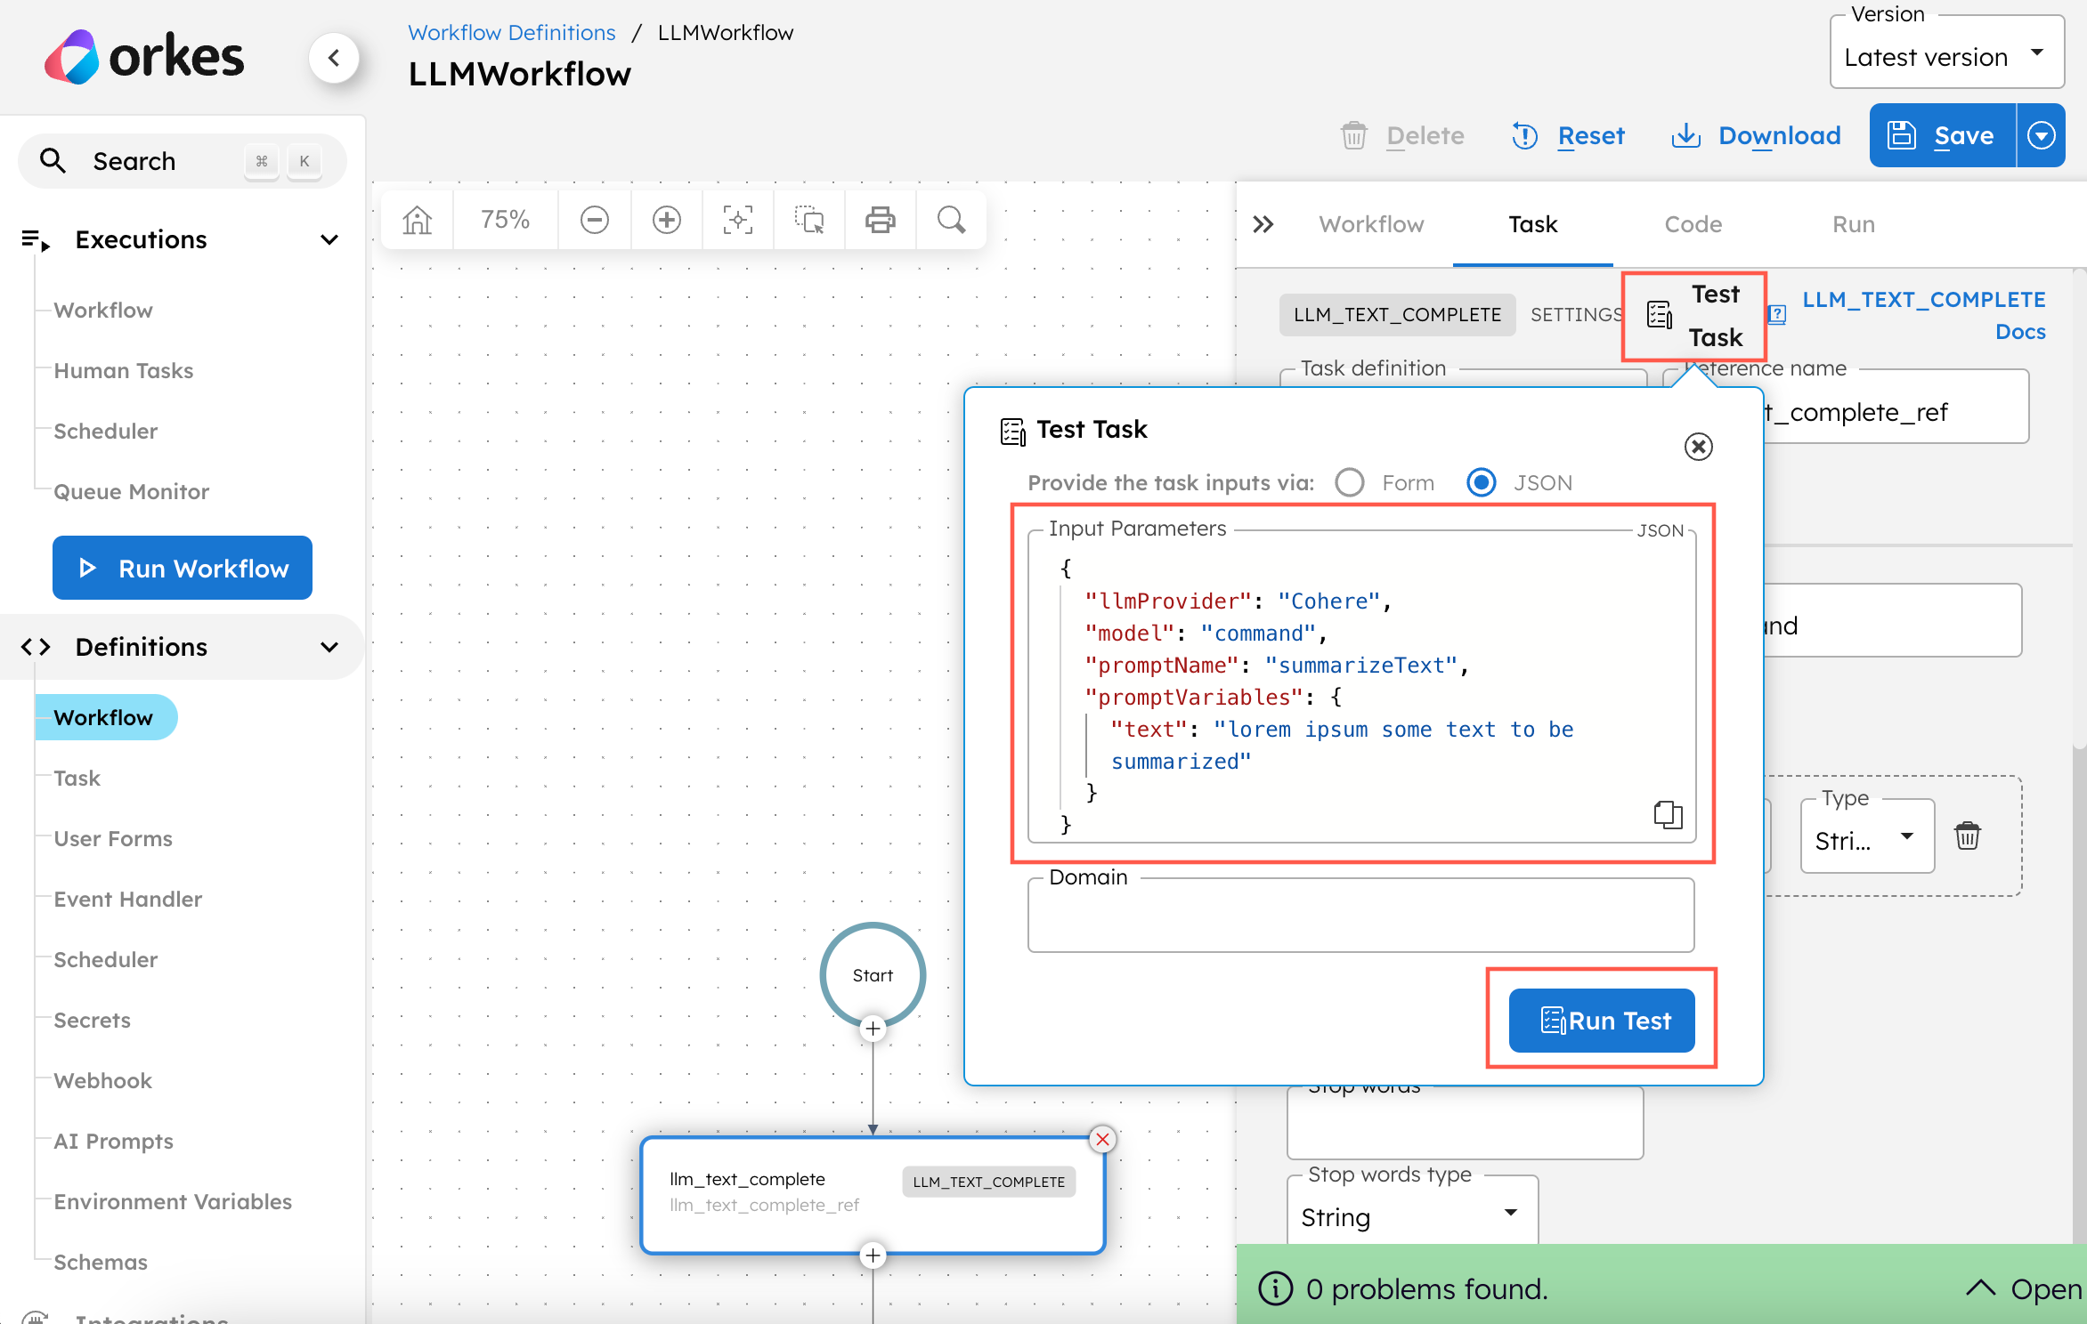Screen dimensions: 2087x1324
Task: Open the Workflow Definitions breadcrumb link
Action: pyautogui.click(x=512, y=33)
